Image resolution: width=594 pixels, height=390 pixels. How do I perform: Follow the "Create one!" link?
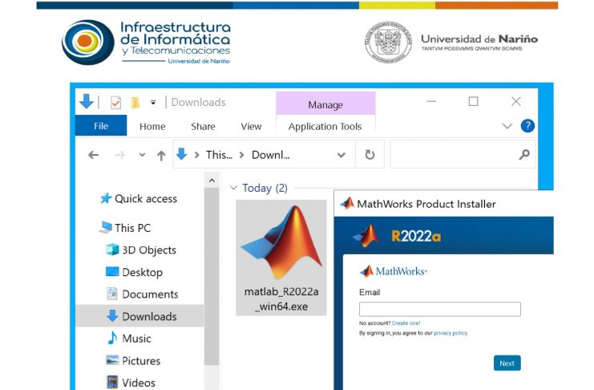pyautogui.click(x=406, y=323)
